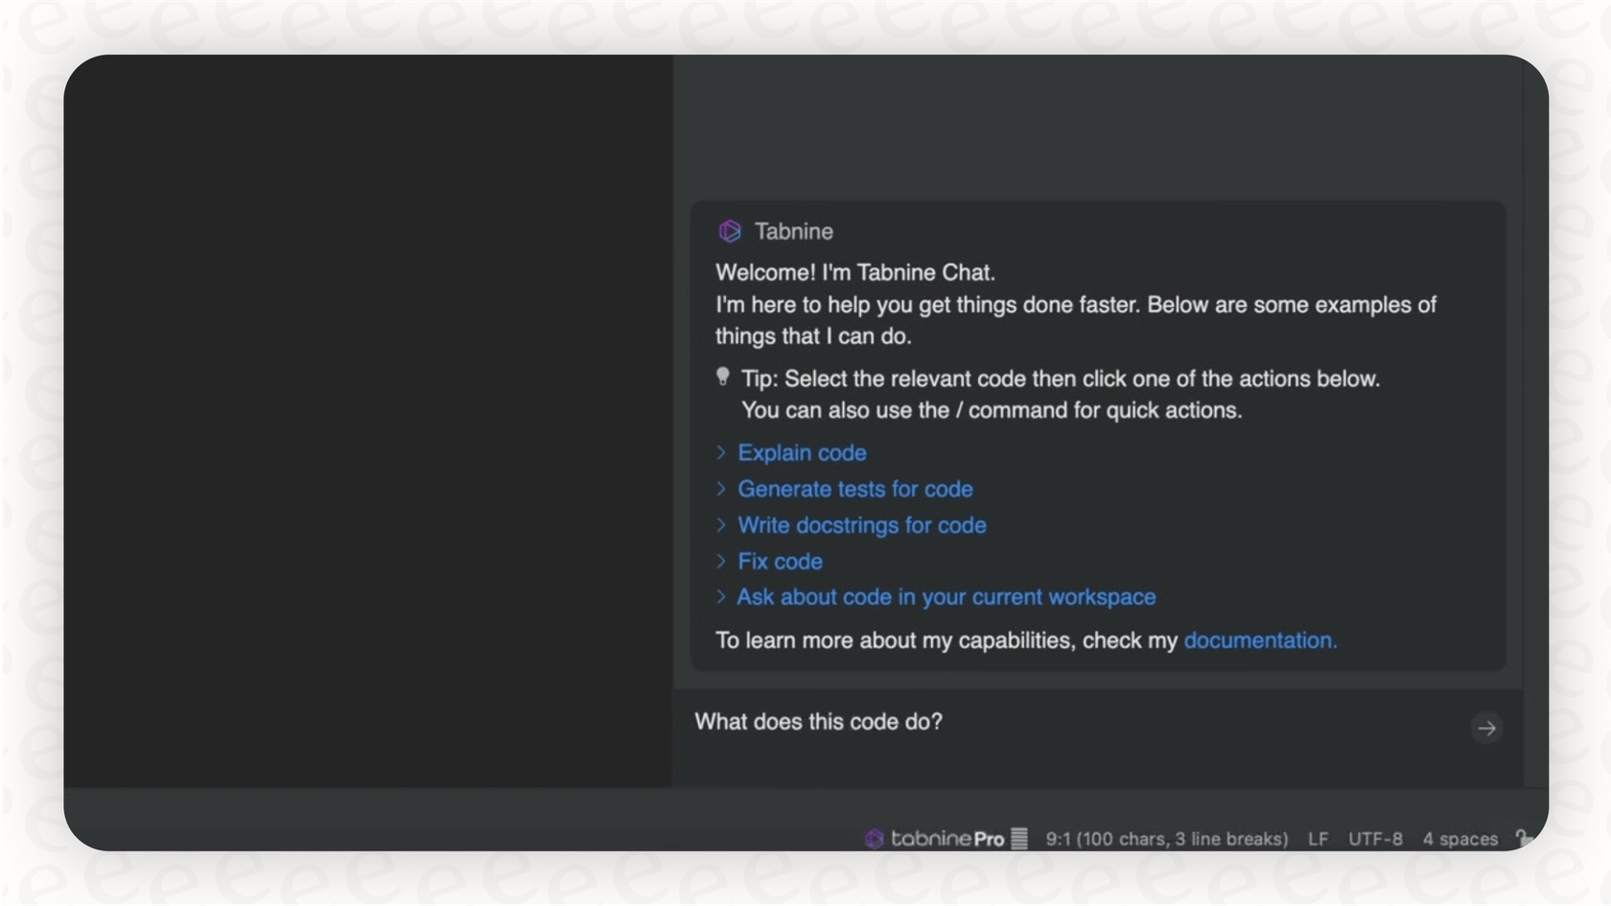Click the hamburger lines icon next to Tabnine Pro

tap(1019, 838)
